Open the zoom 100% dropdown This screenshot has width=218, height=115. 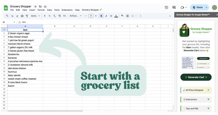tap(35, 16)
